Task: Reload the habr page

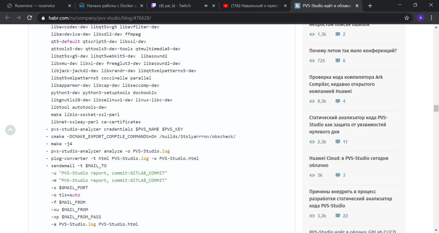Action: (x=29, y=18)
